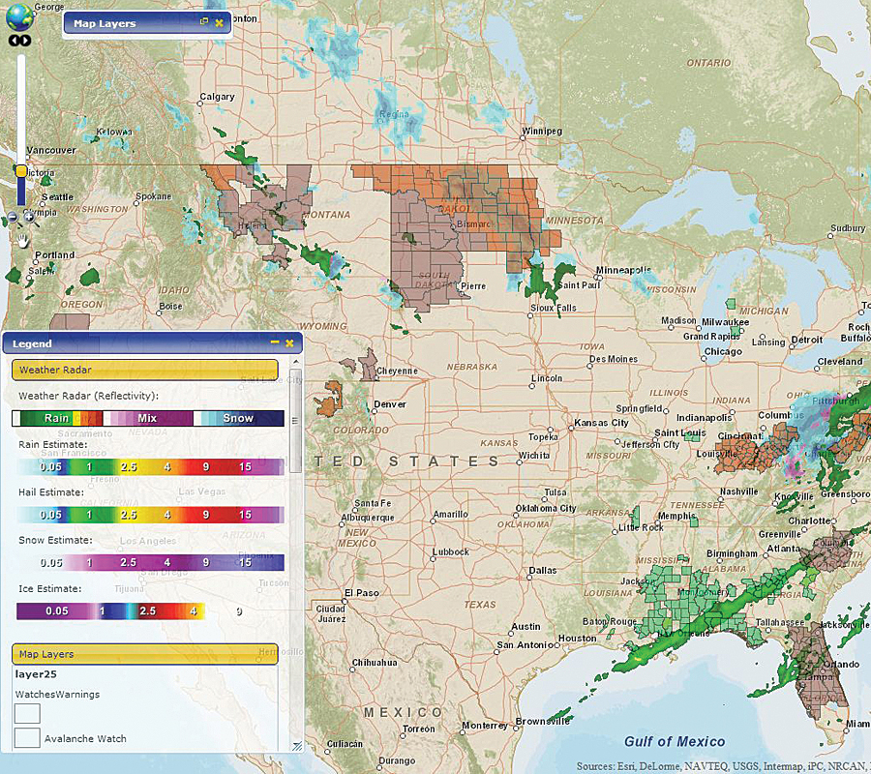
Task: Click the Legend panel title bar
Action: tap(135, 342)
